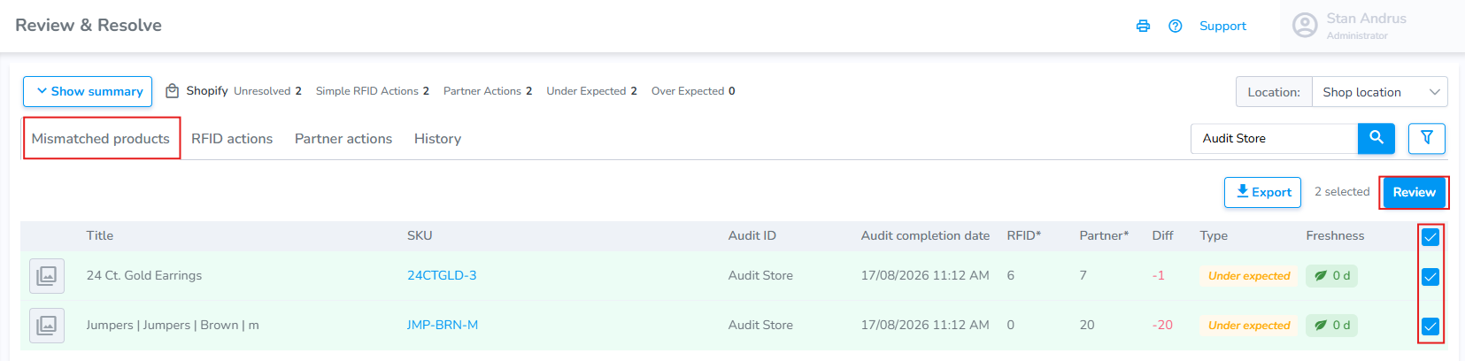This screenshot has width=1465, height=361.
Task: Select Partner Actions 2 counter
Action: click(488, 91)
